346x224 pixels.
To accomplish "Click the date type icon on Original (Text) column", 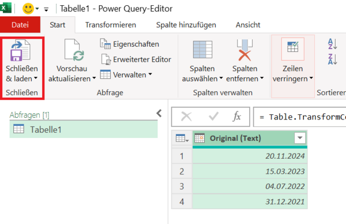I will tap(200, 138).
